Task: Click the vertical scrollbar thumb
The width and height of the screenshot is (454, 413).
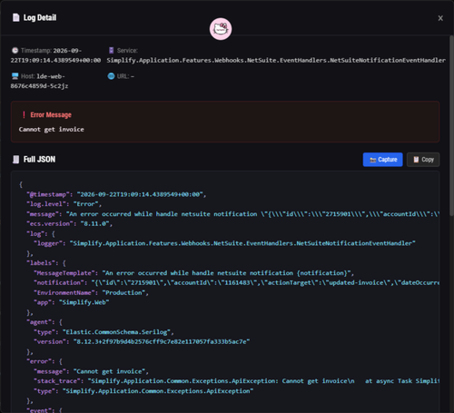Action: click(451, 125)
